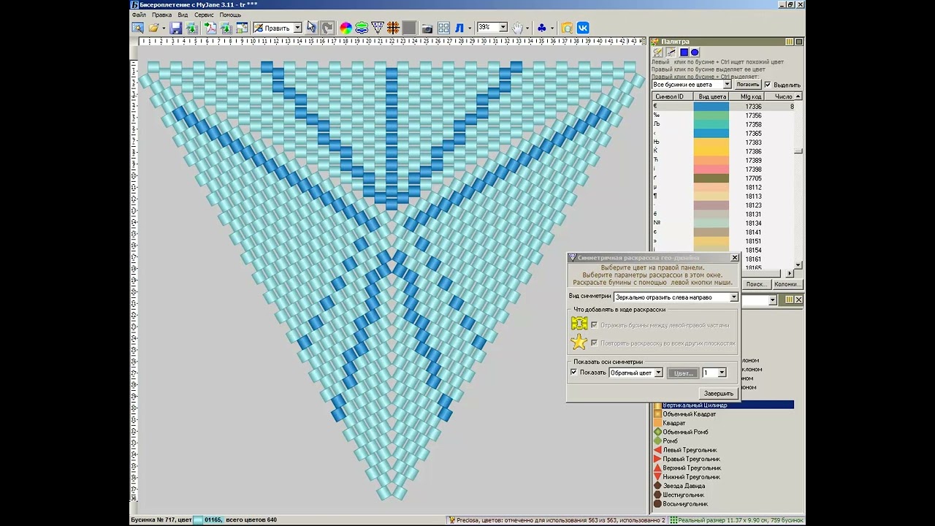935x526 pixels.
Task: Select Звезда Давида in shapes list
Action: point(684,486)
